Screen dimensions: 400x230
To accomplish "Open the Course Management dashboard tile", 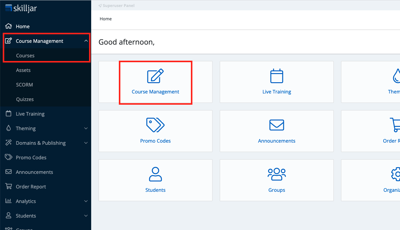I will point(155,82).
